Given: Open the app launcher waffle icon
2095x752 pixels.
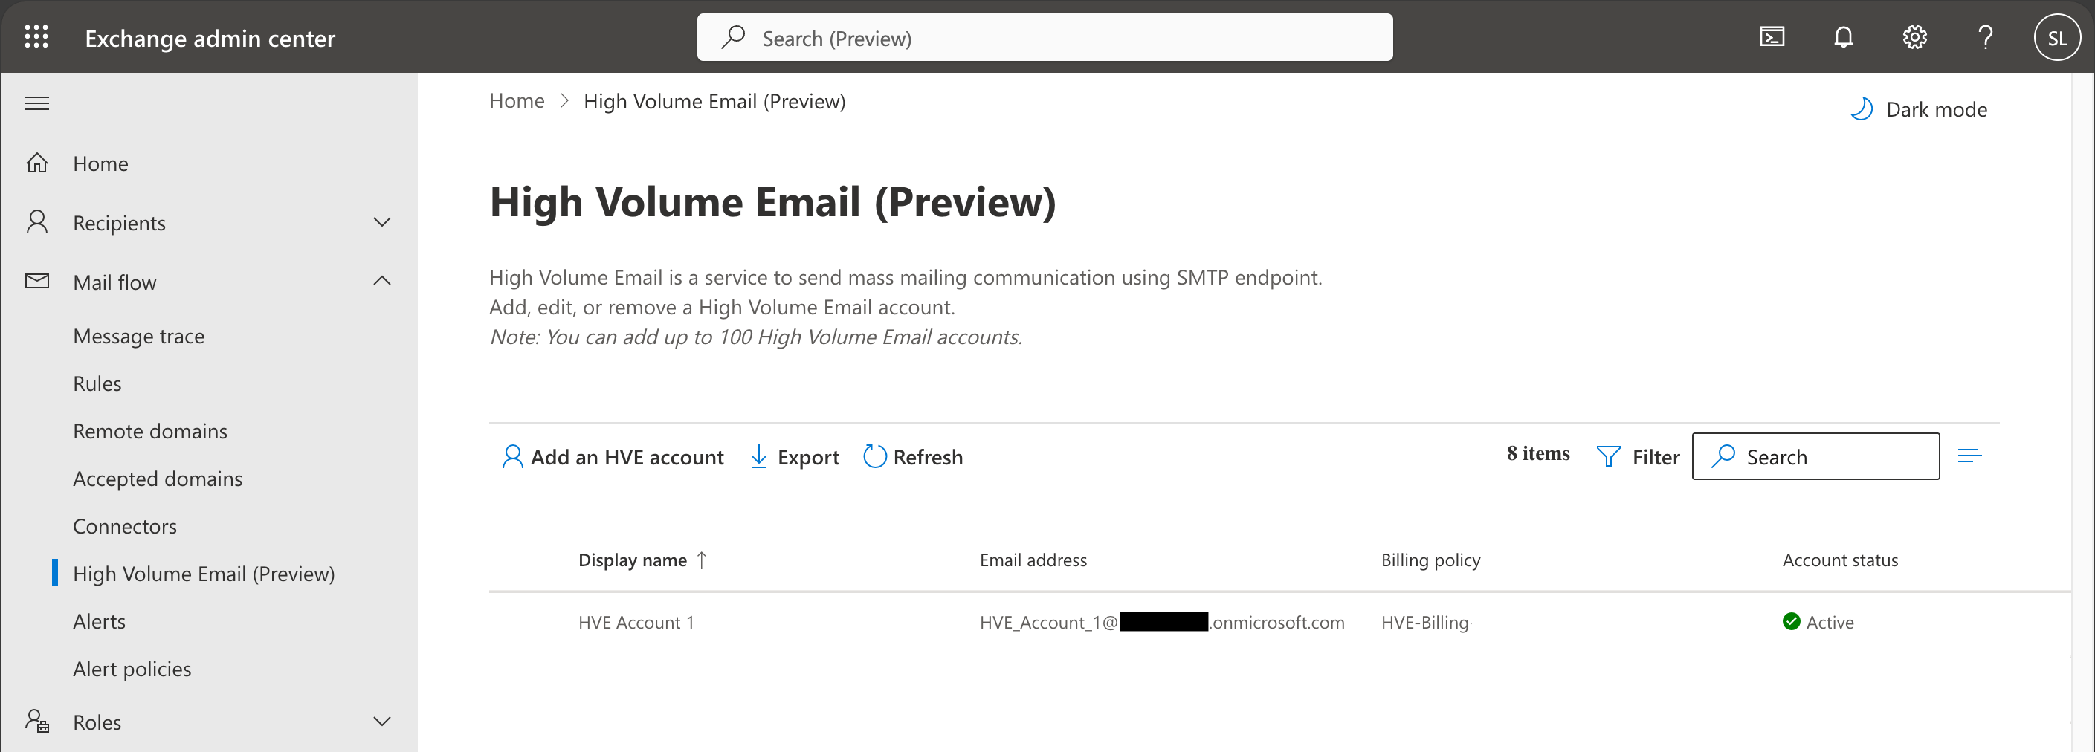Looking at the screenshot, I should click(x=36, y=37).
